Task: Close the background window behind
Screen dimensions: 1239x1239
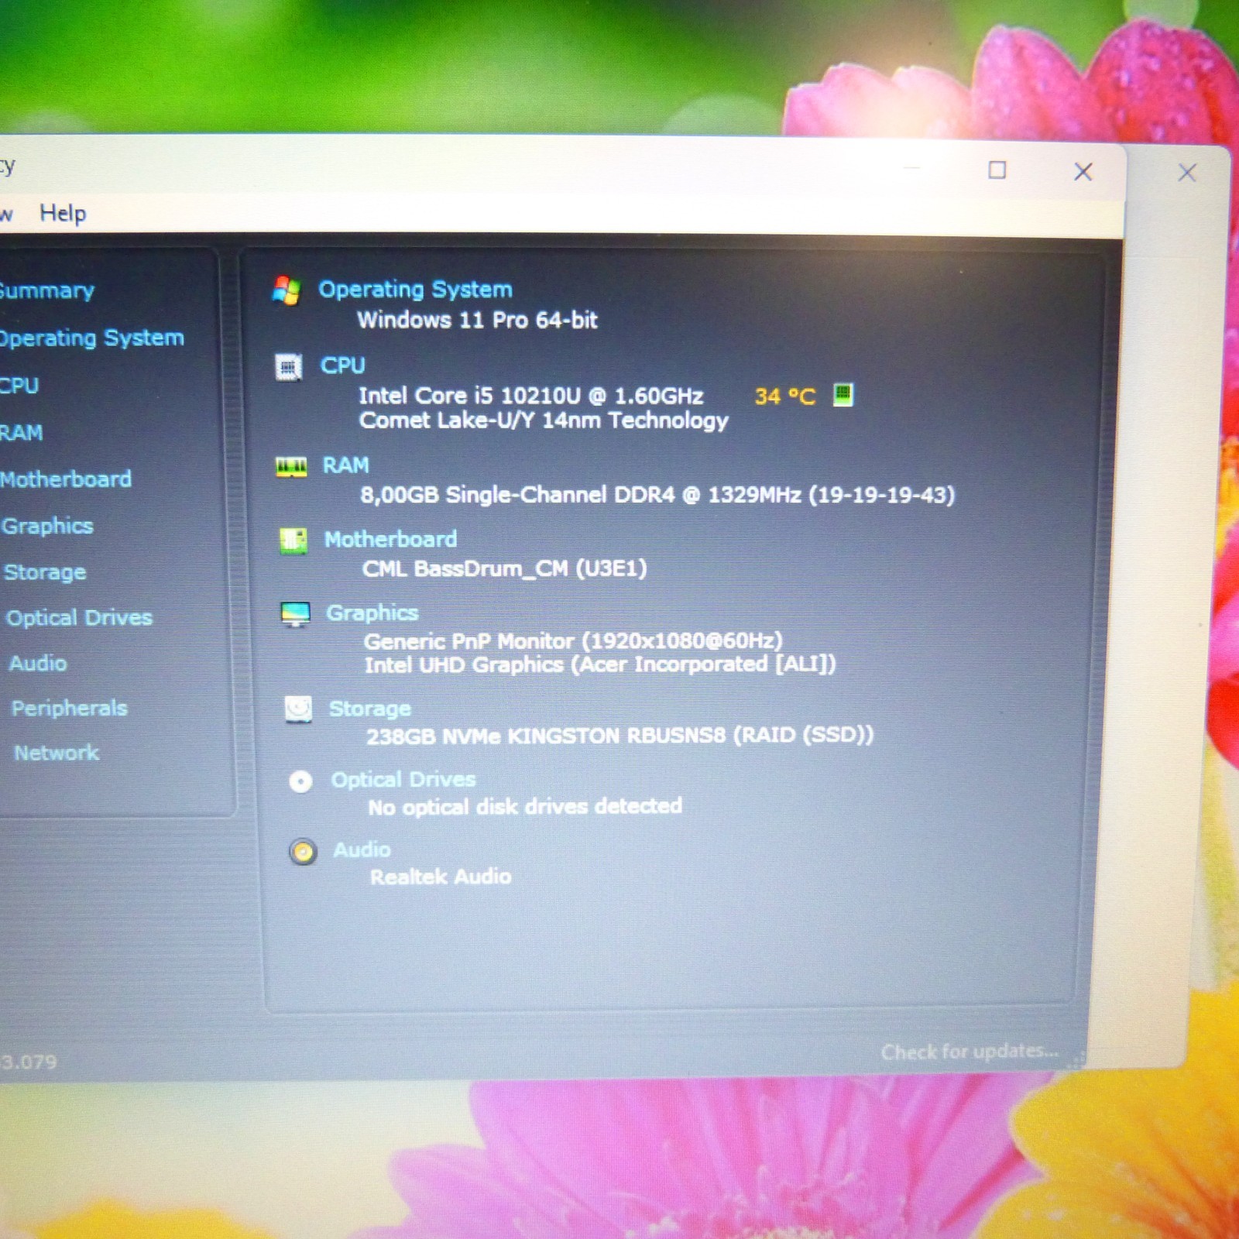Action: 1187,173
